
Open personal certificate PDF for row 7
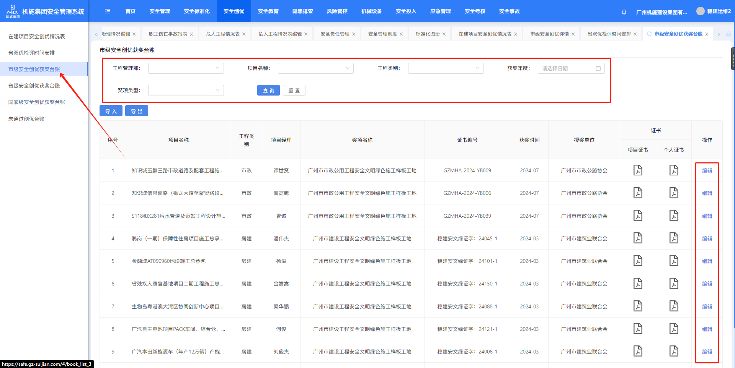coord(674,306)
